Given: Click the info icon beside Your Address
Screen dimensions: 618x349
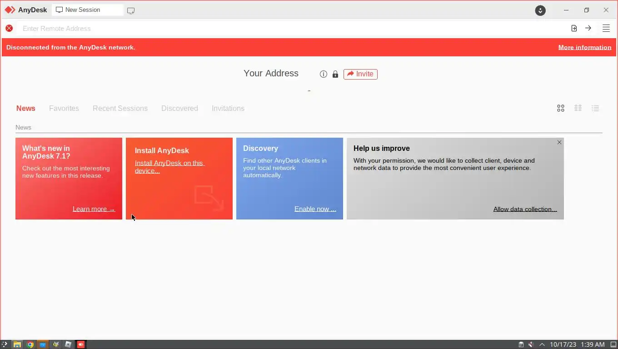Looking at the screenshot, I should coord(324,74).
